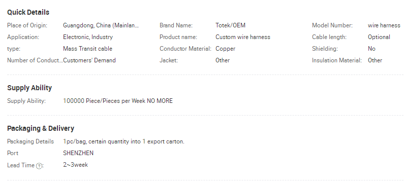The height and width of the screenshot is (183, 404).
Task: Click the Insulation Material 'Other' value
Action: (x=375, y=60)
